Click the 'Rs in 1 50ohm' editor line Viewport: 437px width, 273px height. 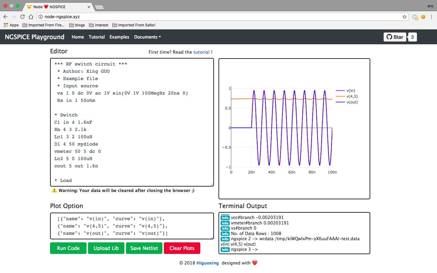point(76,100)
